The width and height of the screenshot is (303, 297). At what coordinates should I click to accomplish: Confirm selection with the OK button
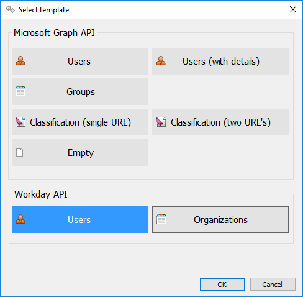coord(222,285)
